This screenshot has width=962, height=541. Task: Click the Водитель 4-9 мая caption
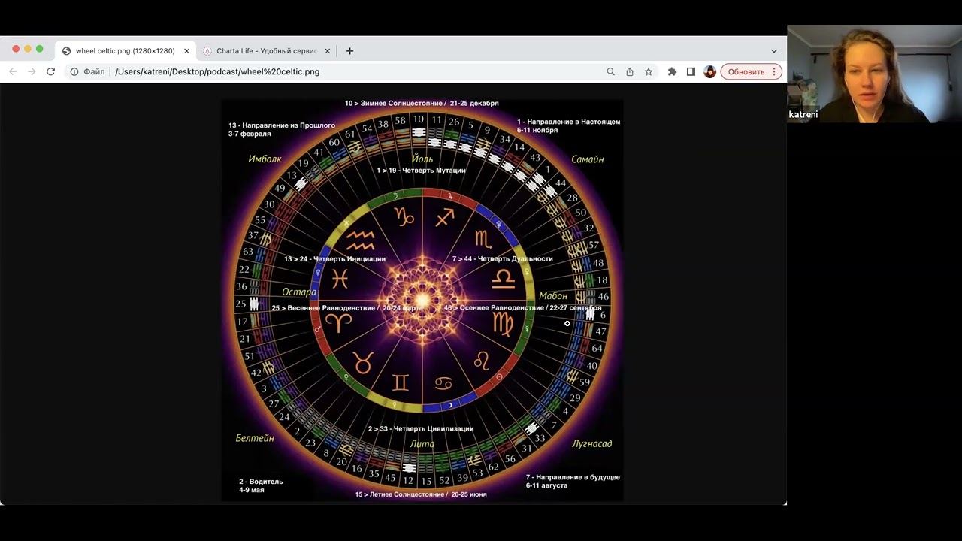coord(261,485)
